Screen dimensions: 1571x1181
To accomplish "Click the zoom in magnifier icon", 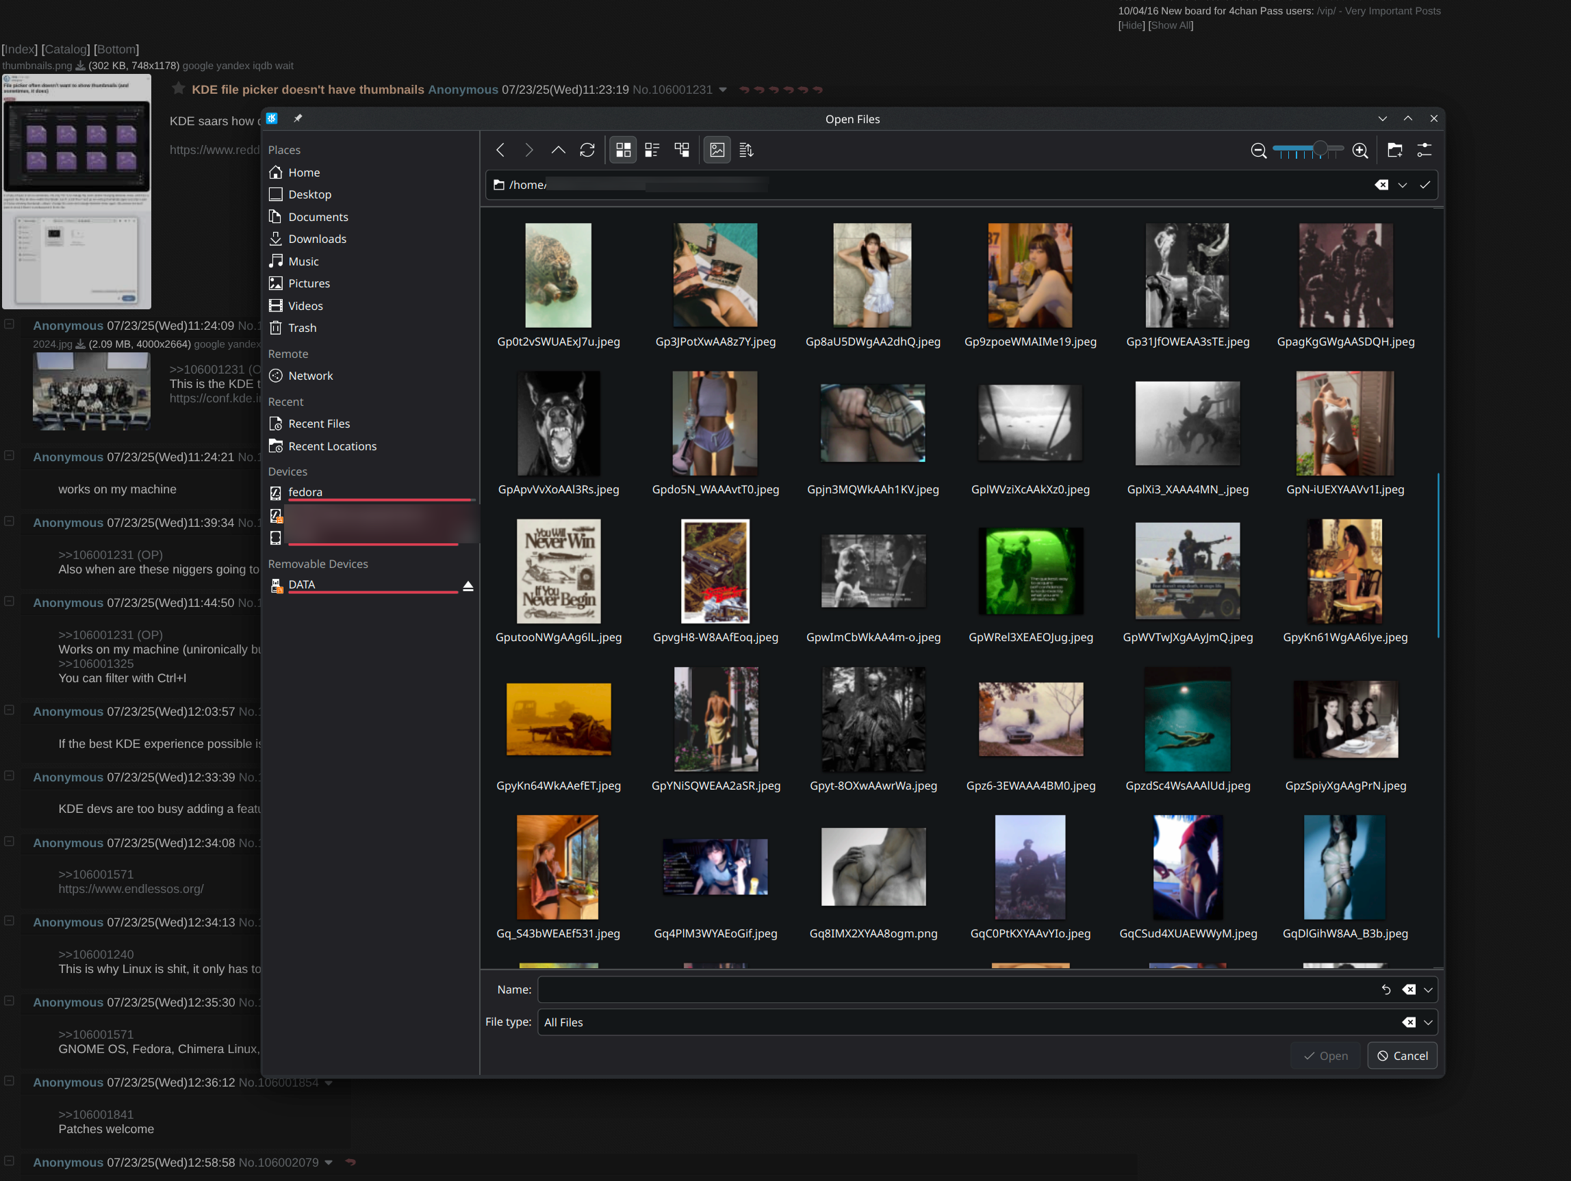I will coord(1360,151).
